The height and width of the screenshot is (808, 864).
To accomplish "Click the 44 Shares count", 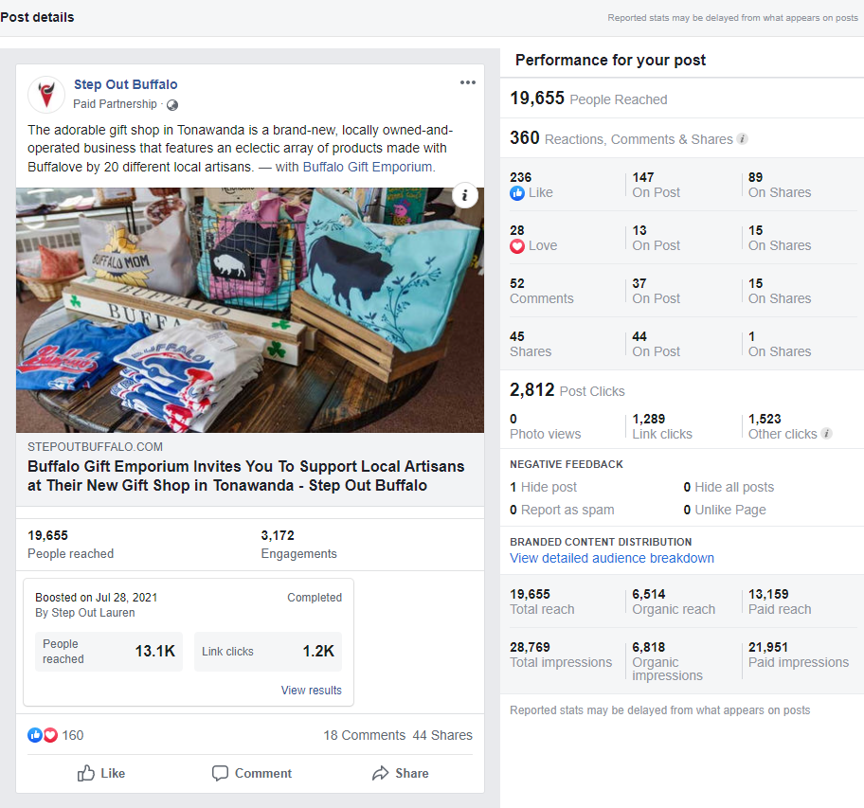I will (442, 735).
